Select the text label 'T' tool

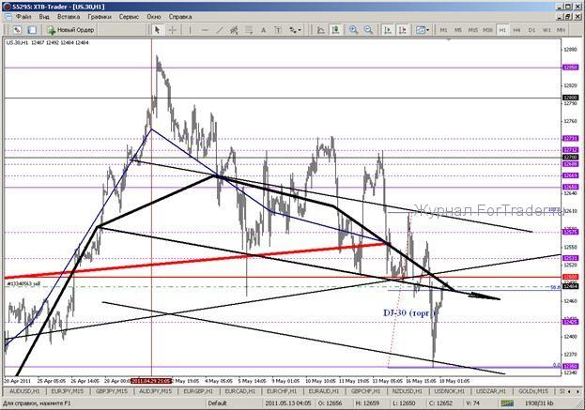click(278, 30)
